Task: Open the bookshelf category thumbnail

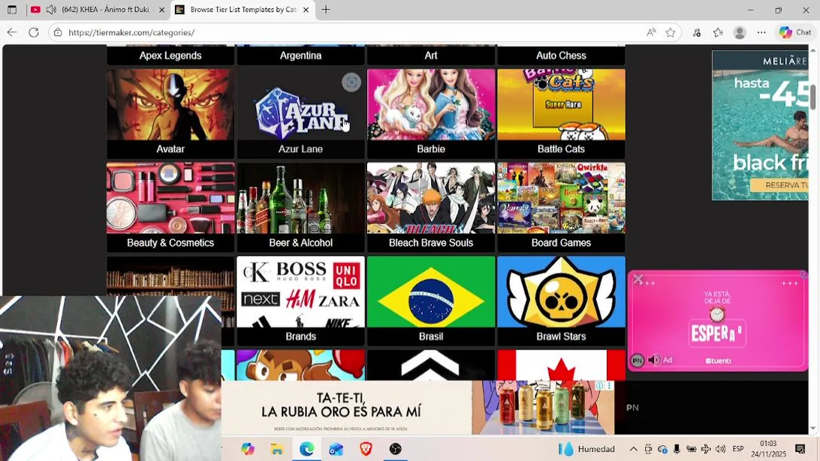Action: pyautogui.click(x=170, y=275)
